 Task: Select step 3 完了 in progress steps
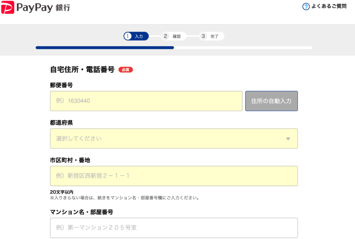(x=211, y=36)
